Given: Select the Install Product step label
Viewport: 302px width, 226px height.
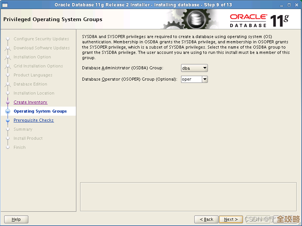Looking at the screenshot, I should coord(28,139).
